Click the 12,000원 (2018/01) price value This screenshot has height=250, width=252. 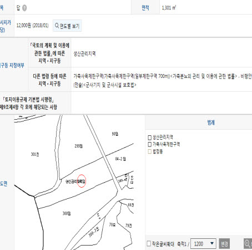[32, 26]
